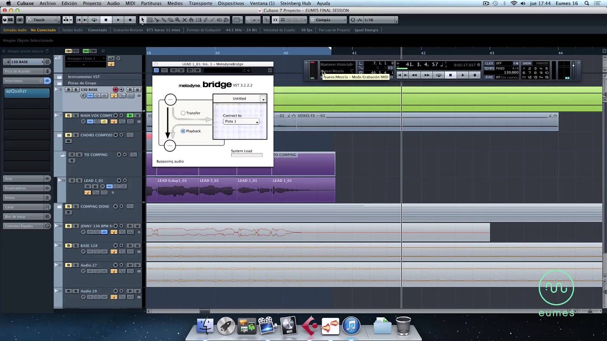Open Trash in the Dock
607x341 pixels.
[x=403, y=326]
